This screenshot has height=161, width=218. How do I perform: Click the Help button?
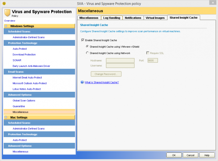(207, 155)
